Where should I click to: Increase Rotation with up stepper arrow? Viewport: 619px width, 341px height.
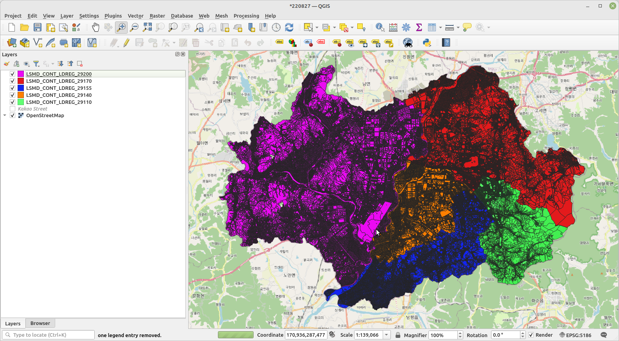pyautogui.click(x=523, y=333)
